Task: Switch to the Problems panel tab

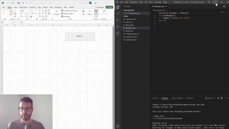Action: pos(190,98)
